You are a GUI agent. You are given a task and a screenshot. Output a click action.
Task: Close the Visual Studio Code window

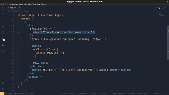pos(167,2)
